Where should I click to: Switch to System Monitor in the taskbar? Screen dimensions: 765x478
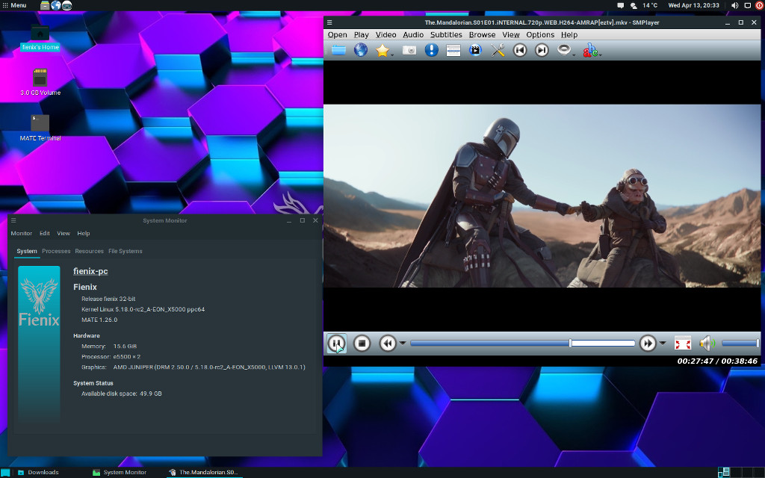point(120,472)
